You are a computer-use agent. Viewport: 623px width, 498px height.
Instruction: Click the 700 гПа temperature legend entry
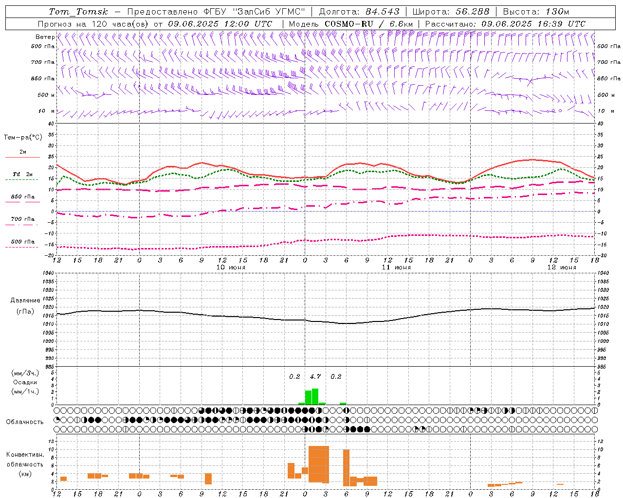[22, 219]
